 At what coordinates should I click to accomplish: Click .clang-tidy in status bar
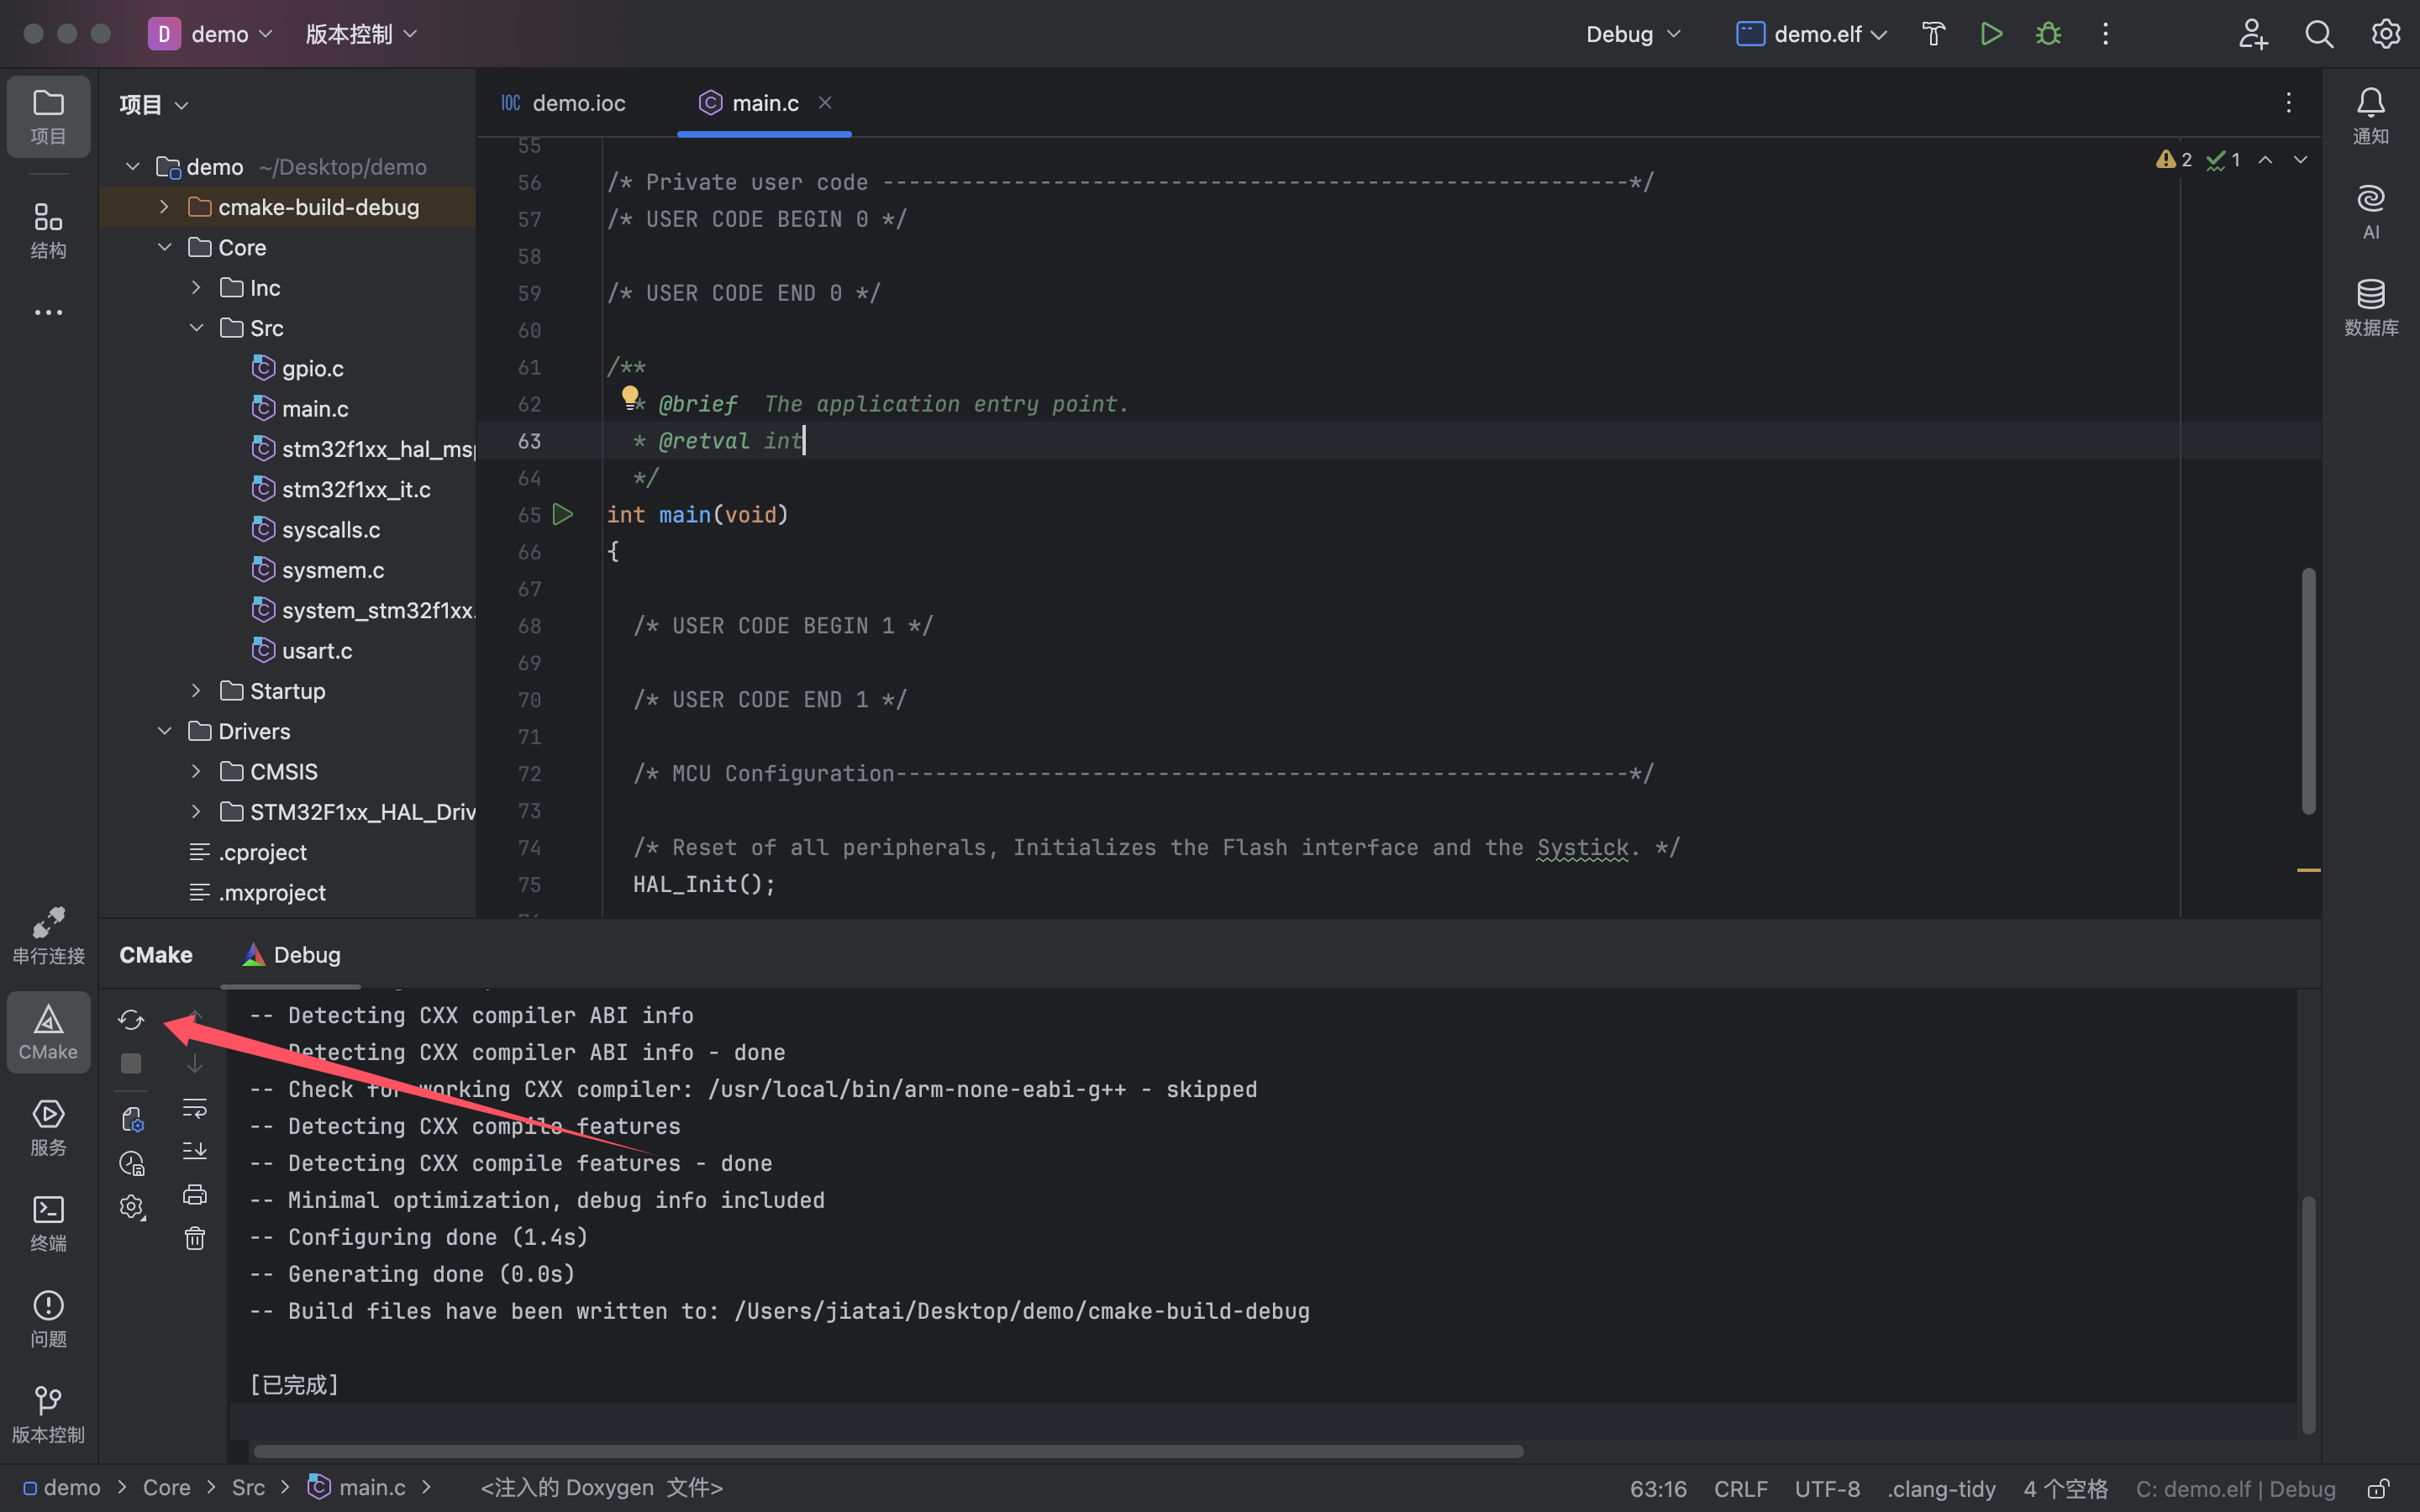1941,1488
